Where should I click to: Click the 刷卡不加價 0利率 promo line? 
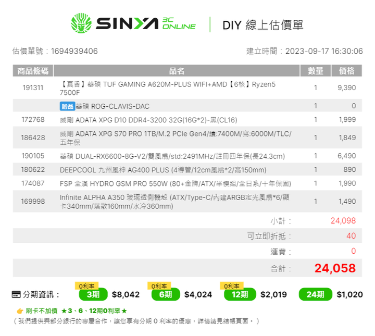point(76,311)
